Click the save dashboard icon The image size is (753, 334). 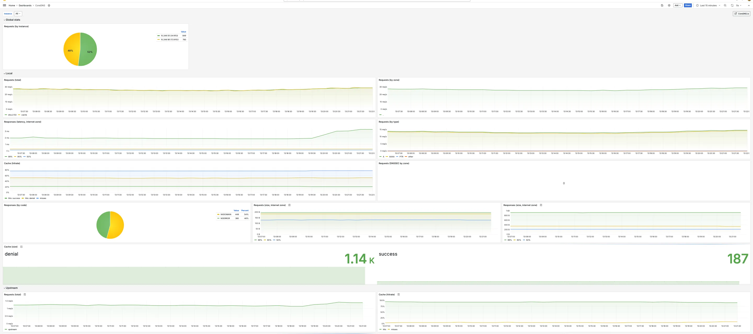pos(662,5)
